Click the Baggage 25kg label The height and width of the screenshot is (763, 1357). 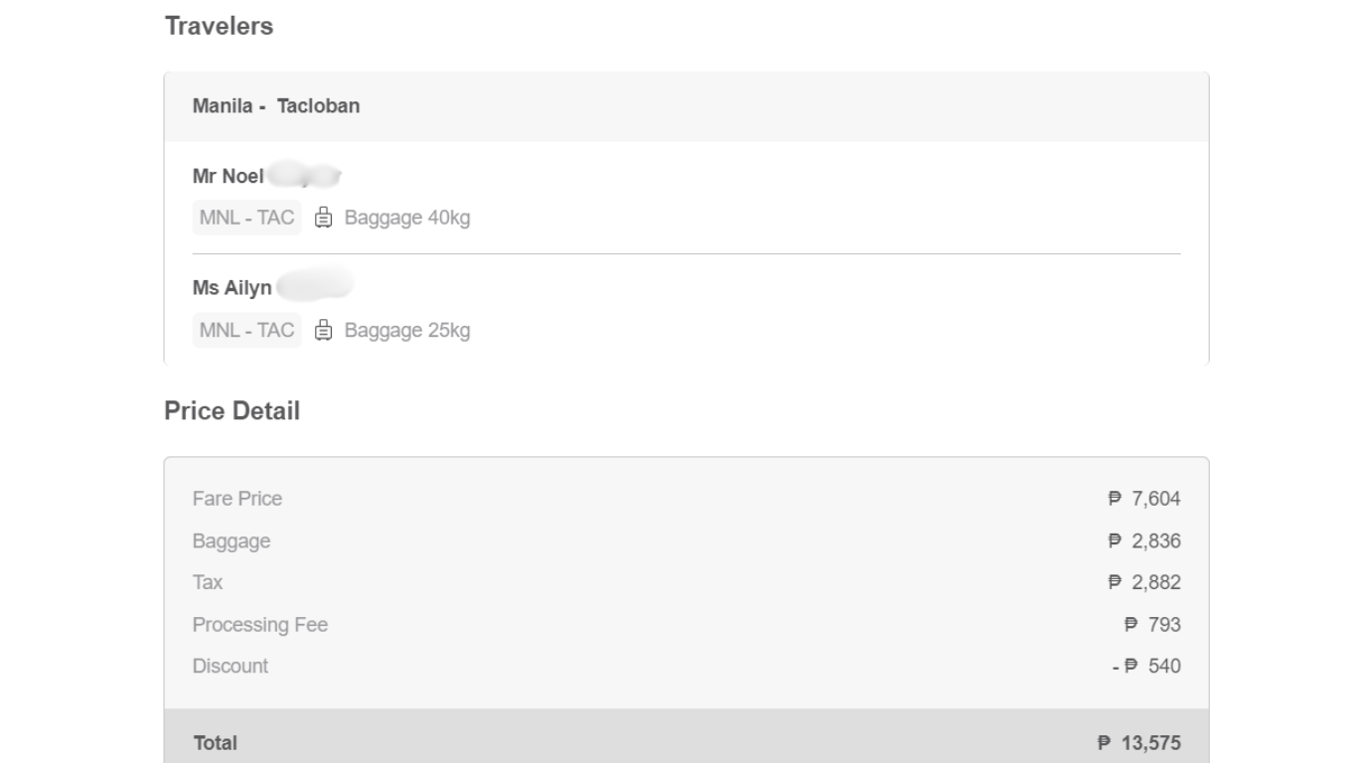pos(406,330)
